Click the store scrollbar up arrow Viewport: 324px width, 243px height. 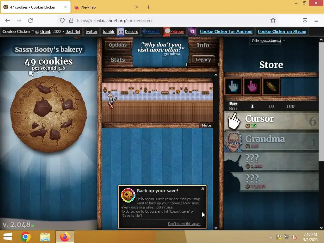321,40
